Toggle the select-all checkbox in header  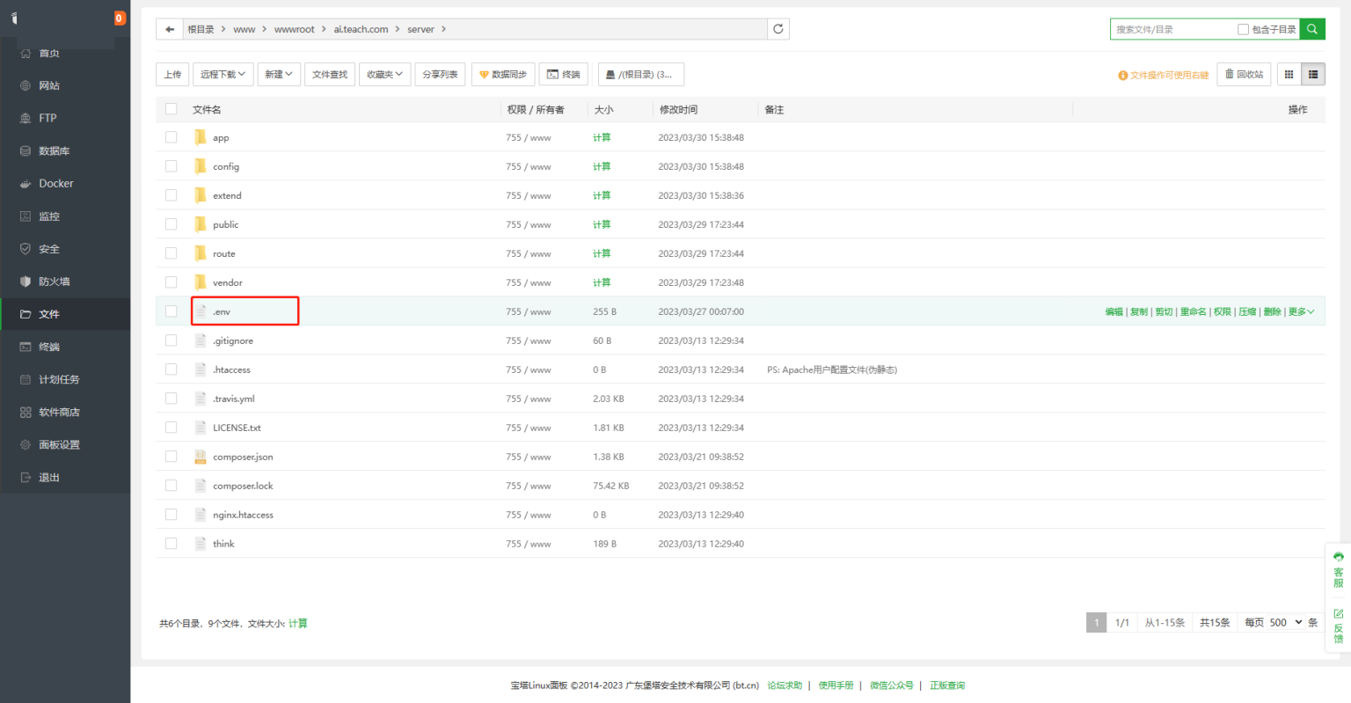(x=172, y=109)
